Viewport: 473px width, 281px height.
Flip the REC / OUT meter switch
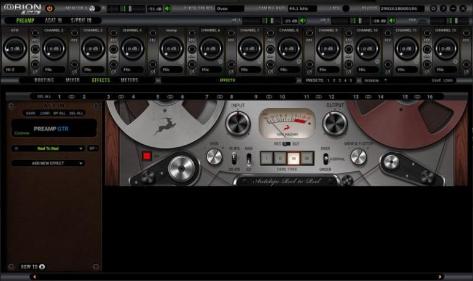click(x=286, y=144)
